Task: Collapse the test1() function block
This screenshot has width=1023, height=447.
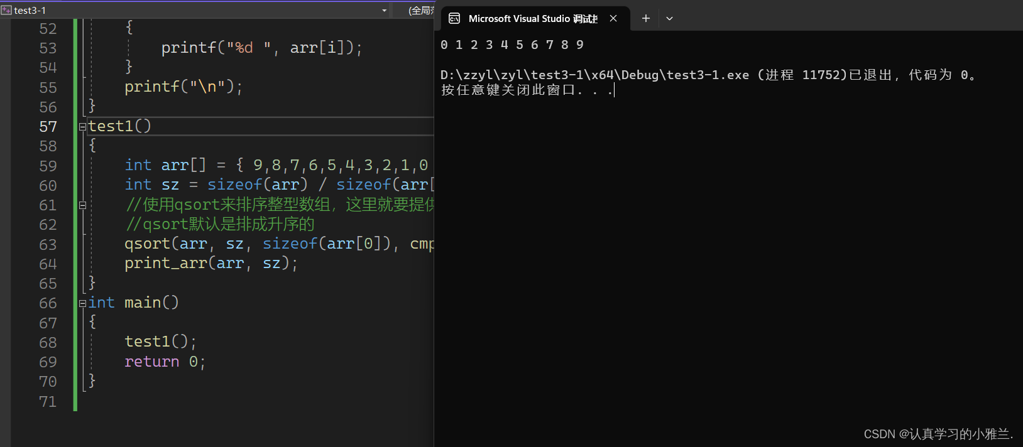Action: (x=82, y=127)
